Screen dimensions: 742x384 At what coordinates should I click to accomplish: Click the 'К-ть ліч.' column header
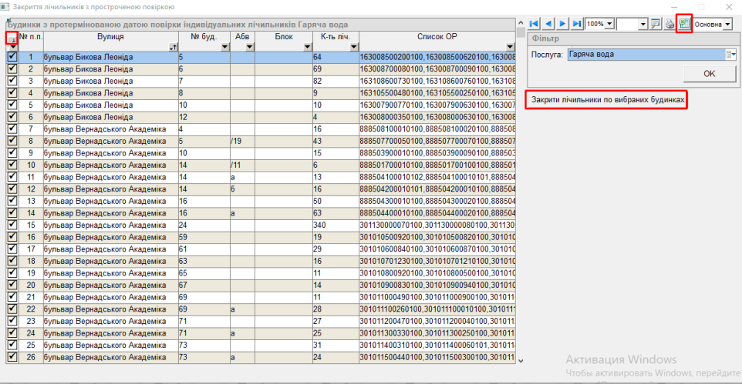coord(334,36)
